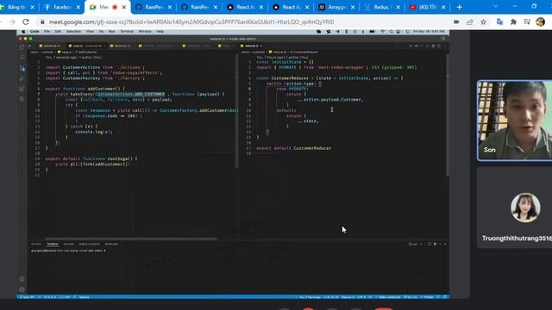Close the terminal panel with X icon
The height and width of the screenshot is (310, 552).
click(445, 244)
